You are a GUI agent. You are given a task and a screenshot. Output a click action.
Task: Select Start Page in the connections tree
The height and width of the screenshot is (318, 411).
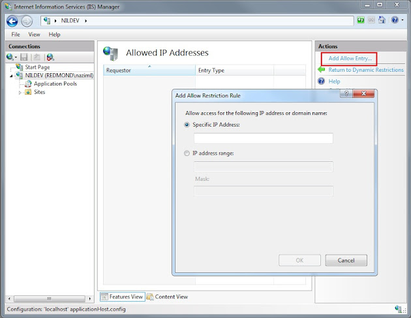click(x=37, y=67)
